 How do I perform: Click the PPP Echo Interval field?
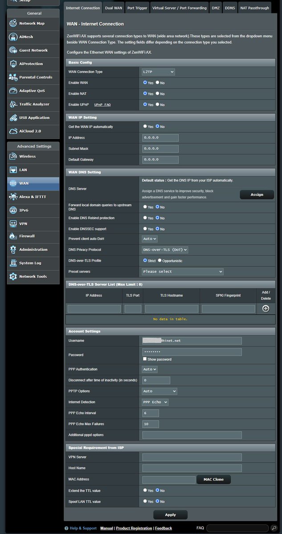point(151,413)
